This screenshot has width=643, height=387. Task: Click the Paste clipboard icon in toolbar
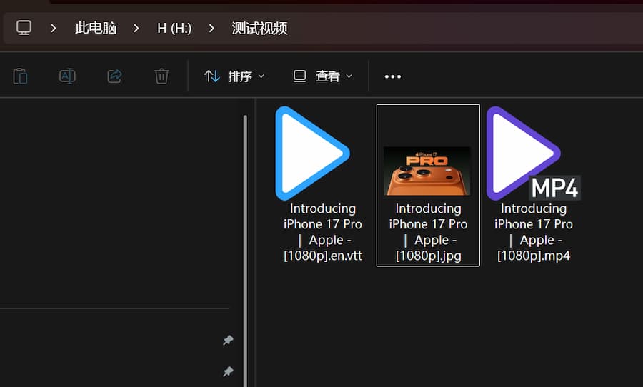point(21,76)
